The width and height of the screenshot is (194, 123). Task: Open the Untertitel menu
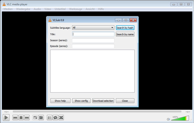tap(60, 9)
